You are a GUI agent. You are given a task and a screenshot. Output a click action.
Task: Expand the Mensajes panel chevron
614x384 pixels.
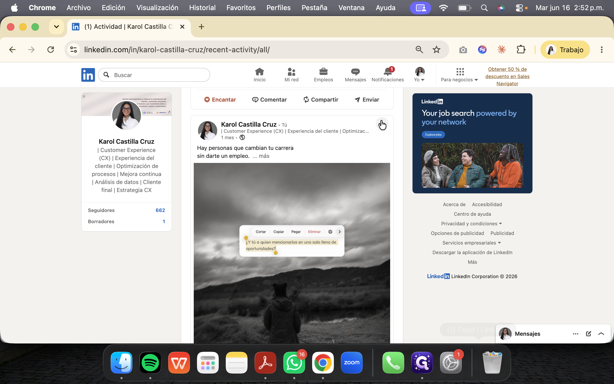pyautogui.click(x=601, y=334)
